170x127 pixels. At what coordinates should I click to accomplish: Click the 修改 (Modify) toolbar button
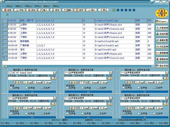click(55, 10)
